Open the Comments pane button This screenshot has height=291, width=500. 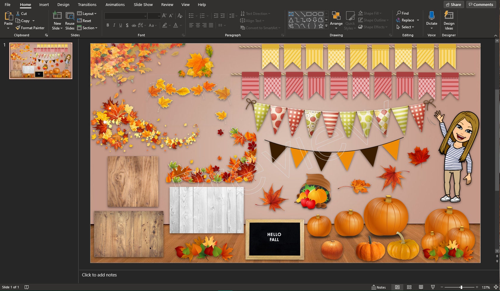tap(481, 4)
